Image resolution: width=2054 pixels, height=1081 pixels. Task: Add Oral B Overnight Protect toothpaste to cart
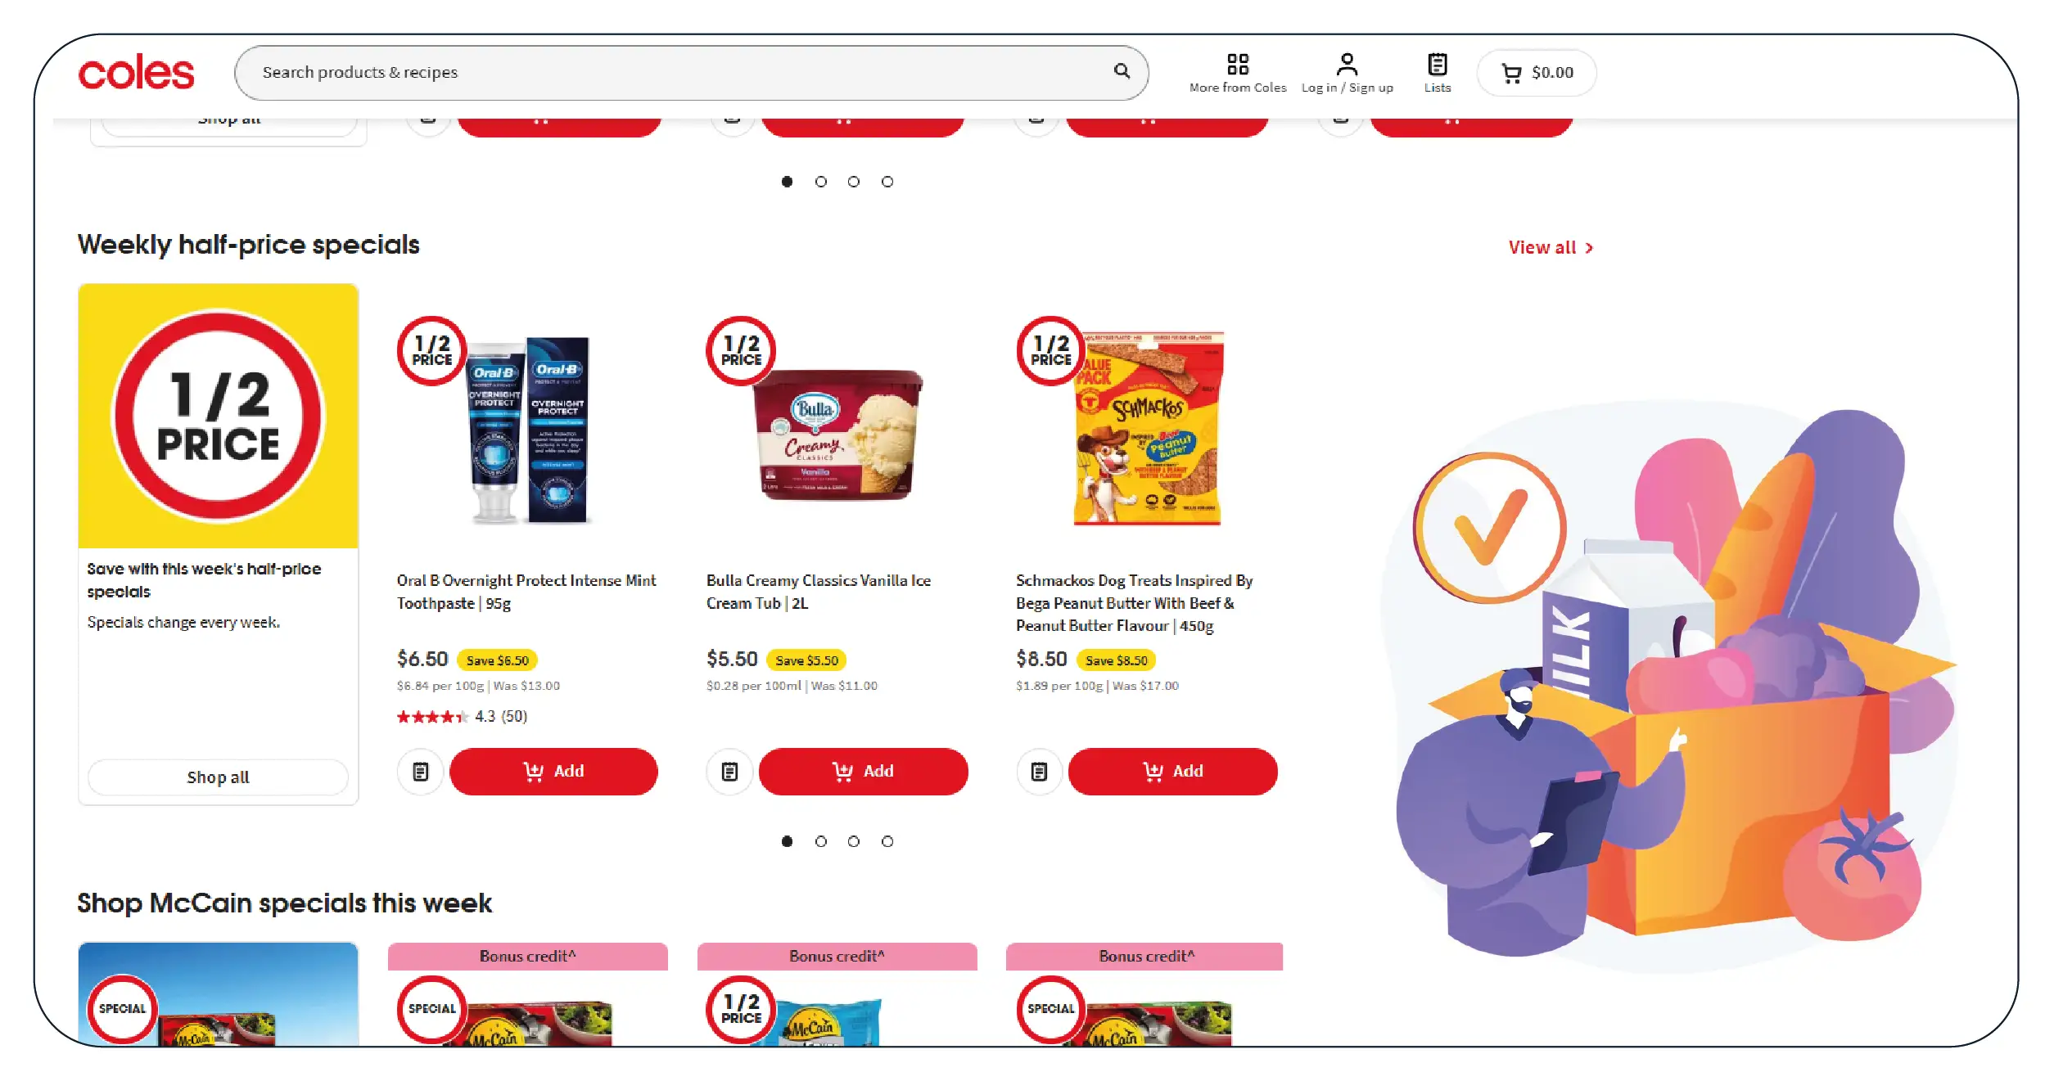[x=553, y=771]
